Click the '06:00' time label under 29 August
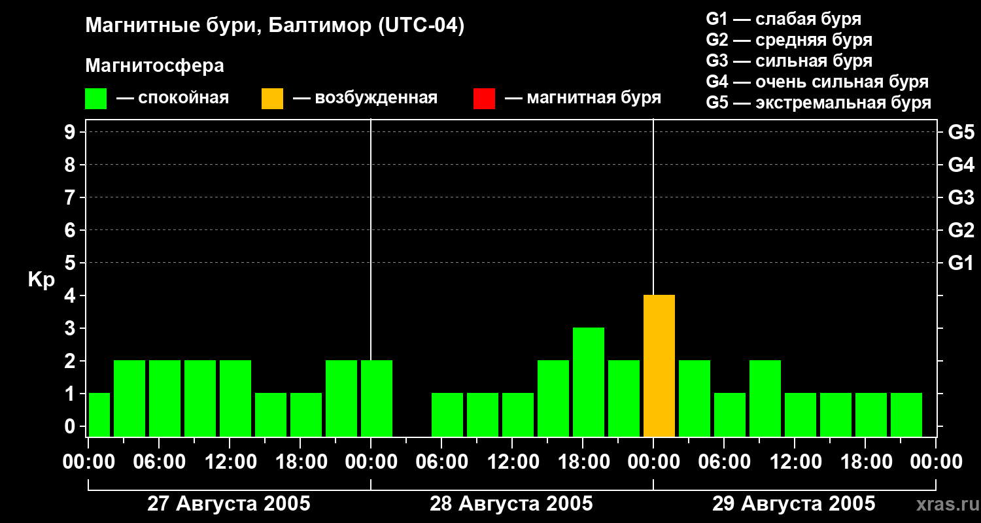981x523 pixels. (724, 462)
